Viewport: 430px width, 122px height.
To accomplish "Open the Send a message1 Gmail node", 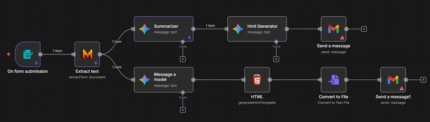I will 393,80.
